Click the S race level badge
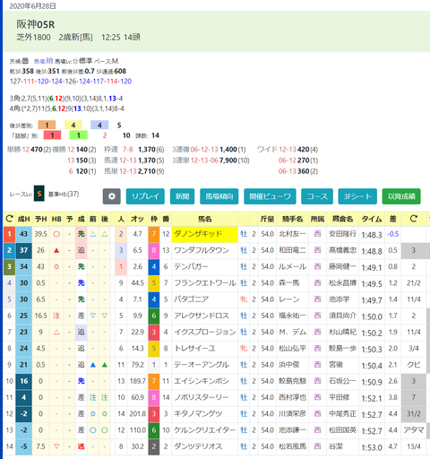430x459 pixels. pos(39,194)
